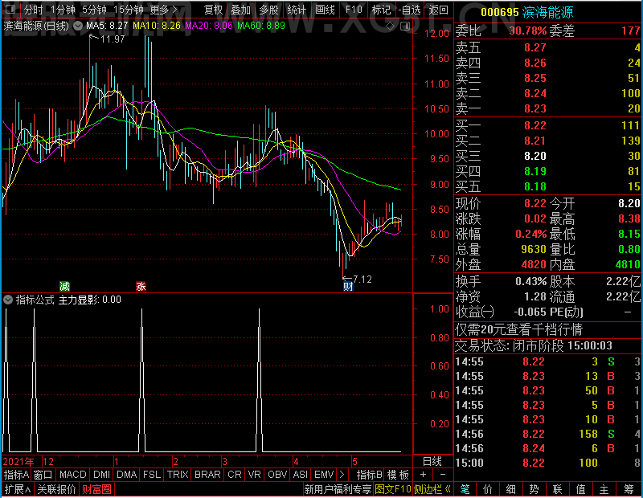
Task: Select the 指标A tab
Action: point(16,475)
